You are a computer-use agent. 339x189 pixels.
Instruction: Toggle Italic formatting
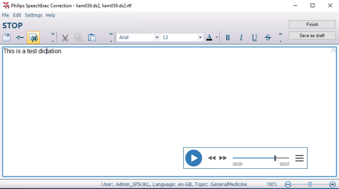coord(241,38)
